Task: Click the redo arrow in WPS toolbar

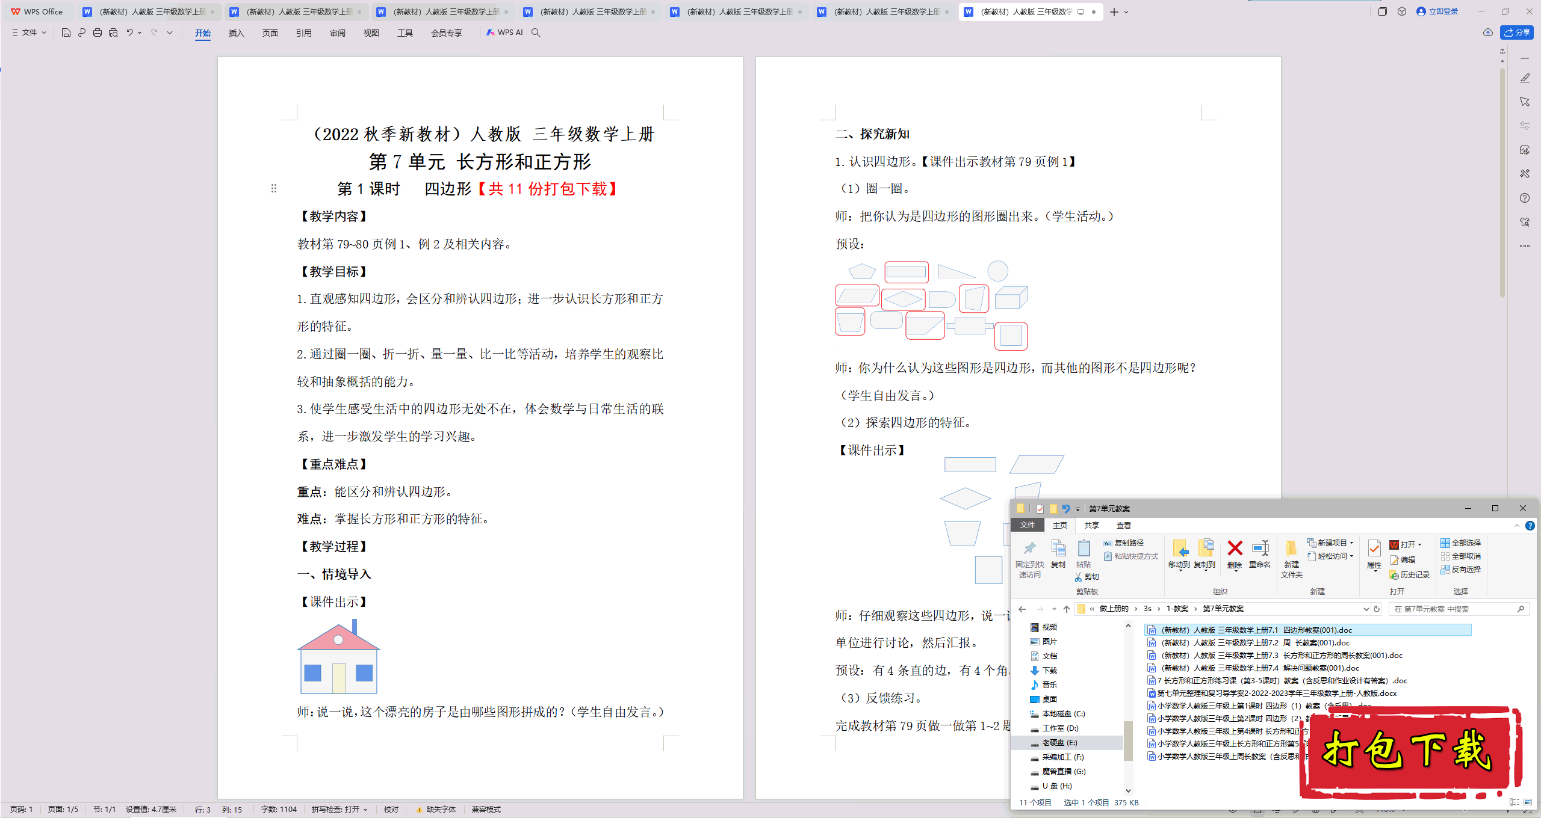Action: [x=155, y=33]
